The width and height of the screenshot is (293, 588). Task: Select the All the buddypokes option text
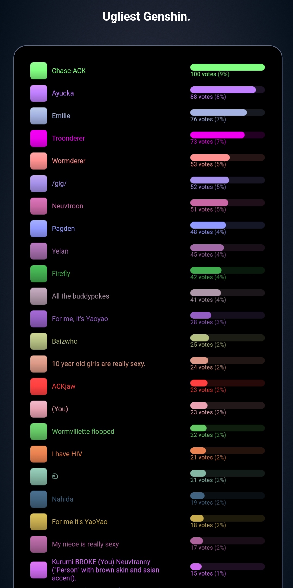coord(81,296)
